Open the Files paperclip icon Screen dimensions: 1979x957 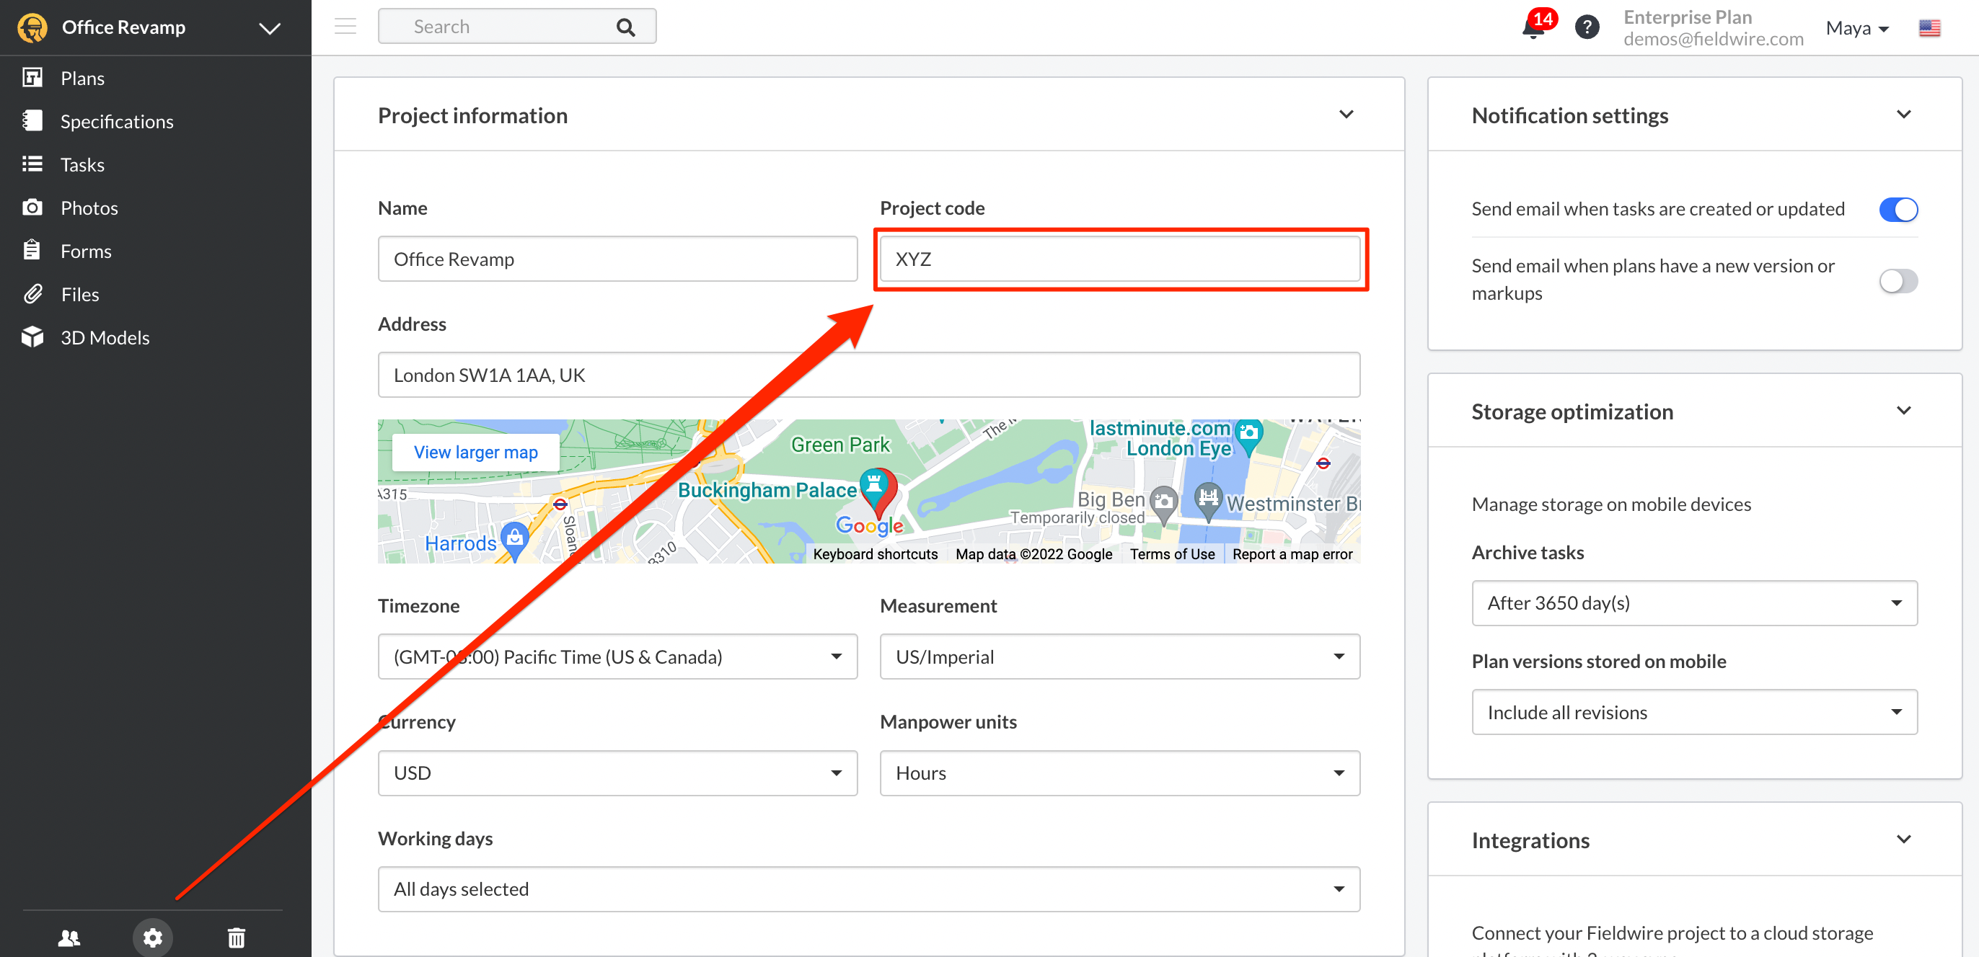tap(32, 294)
